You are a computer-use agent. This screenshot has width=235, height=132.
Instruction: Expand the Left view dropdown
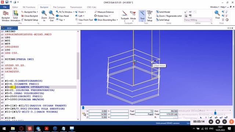(84, 16)
